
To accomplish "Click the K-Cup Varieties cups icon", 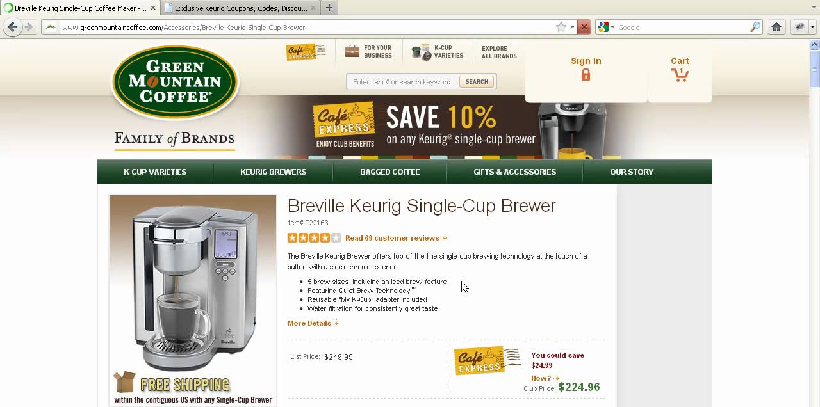I will (421, 52).
